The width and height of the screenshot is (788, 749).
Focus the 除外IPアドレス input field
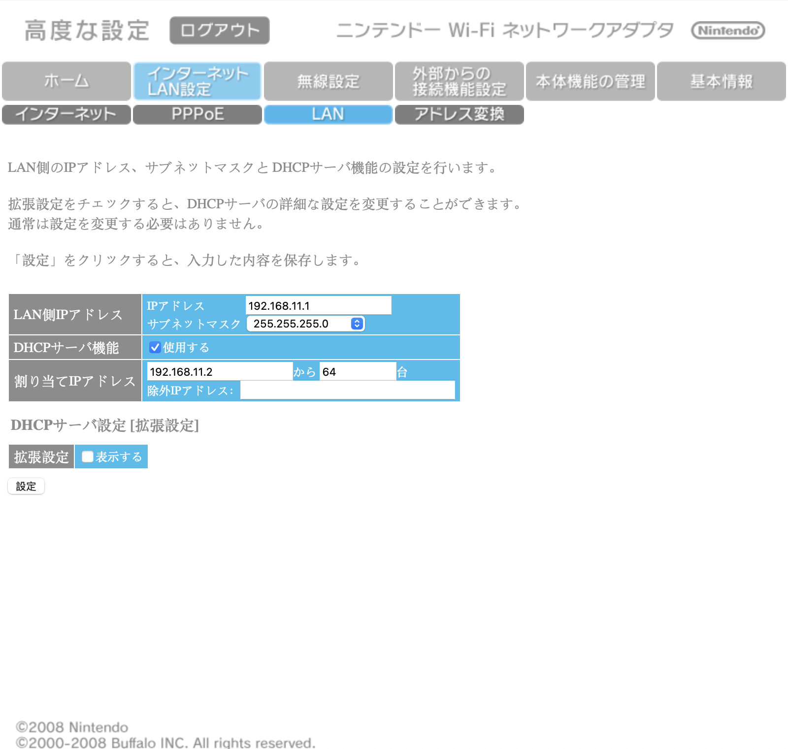pyautogui.click(x=348, y=390)
